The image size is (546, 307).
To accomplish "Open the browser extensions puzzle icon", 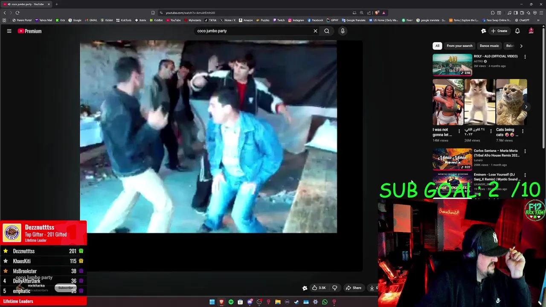I will point(493,12).
